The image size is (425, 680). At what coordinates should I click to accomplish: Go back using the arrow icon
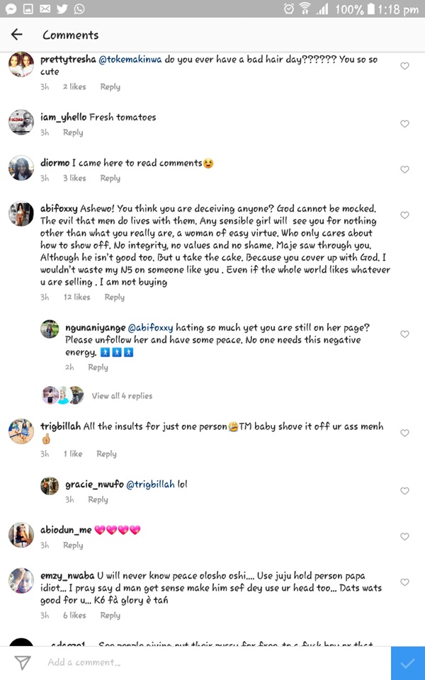tap(17, 35)
